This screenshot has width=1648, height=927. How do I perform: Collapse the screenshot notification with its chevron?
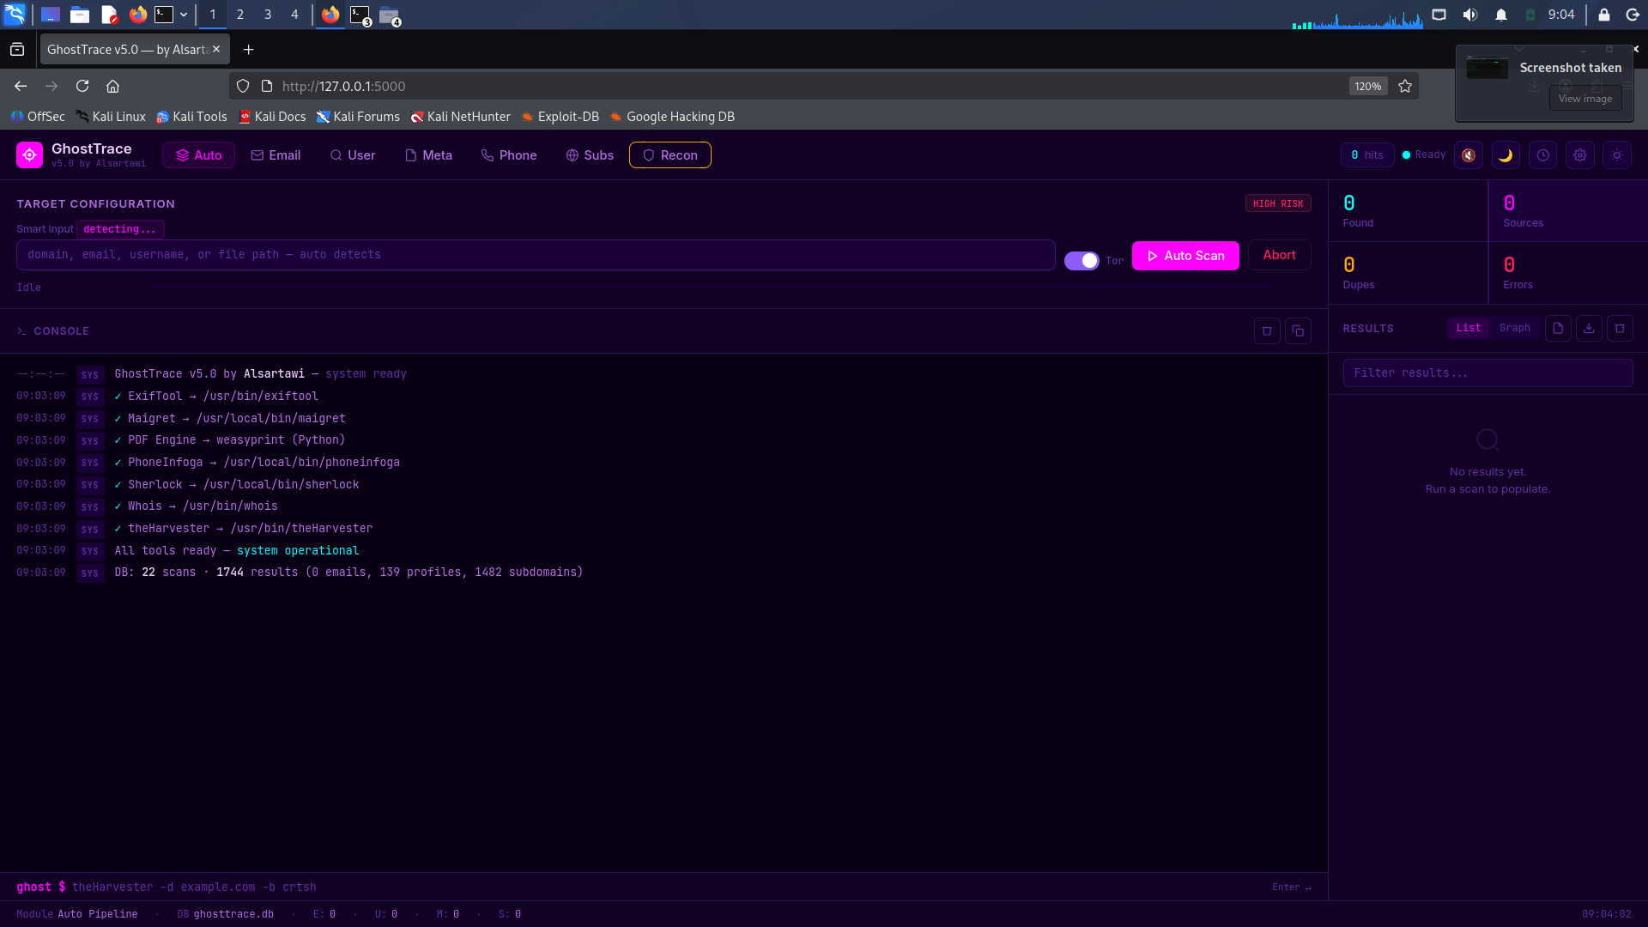(1520, 49)
